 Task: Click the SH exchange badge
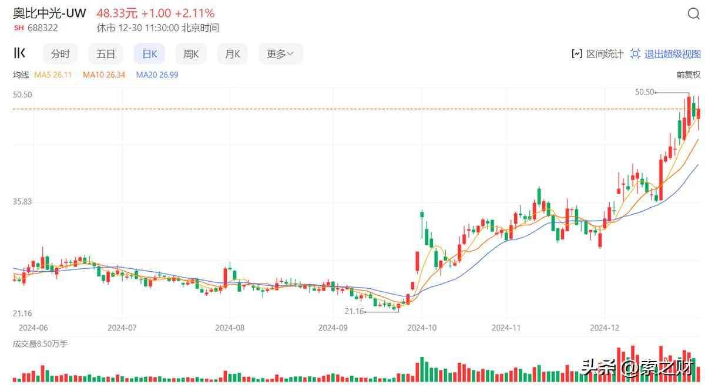point(19,28)
